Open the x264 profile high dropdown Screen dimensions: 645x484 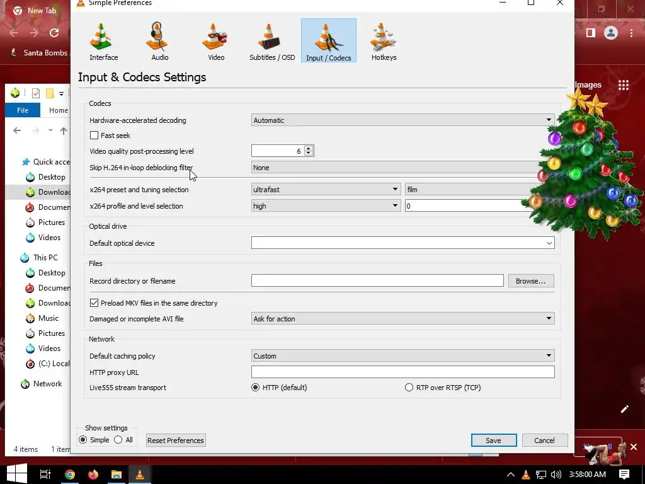coord(326,206)
